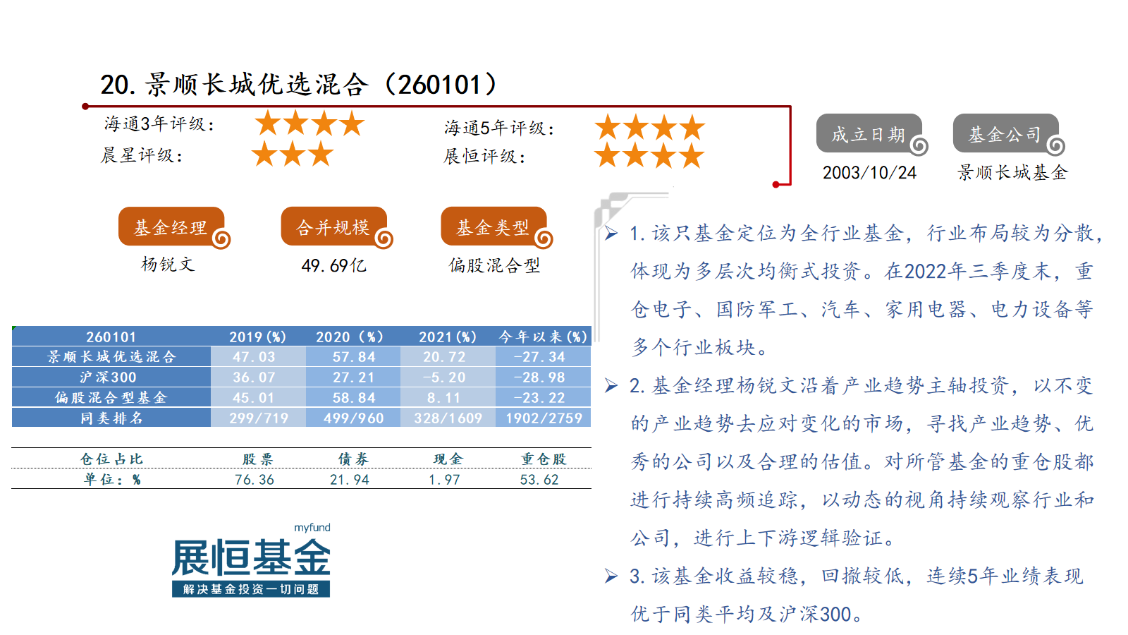Click the first star of 海通3年评级

(268, 123)
